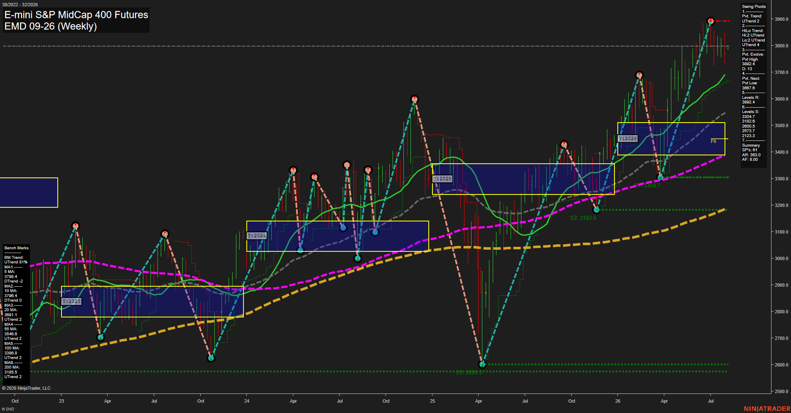The image size is (791, 413).
Task: Click the Bench Marks panel heading
Action: pyautogui.click(x=16, y=248)
